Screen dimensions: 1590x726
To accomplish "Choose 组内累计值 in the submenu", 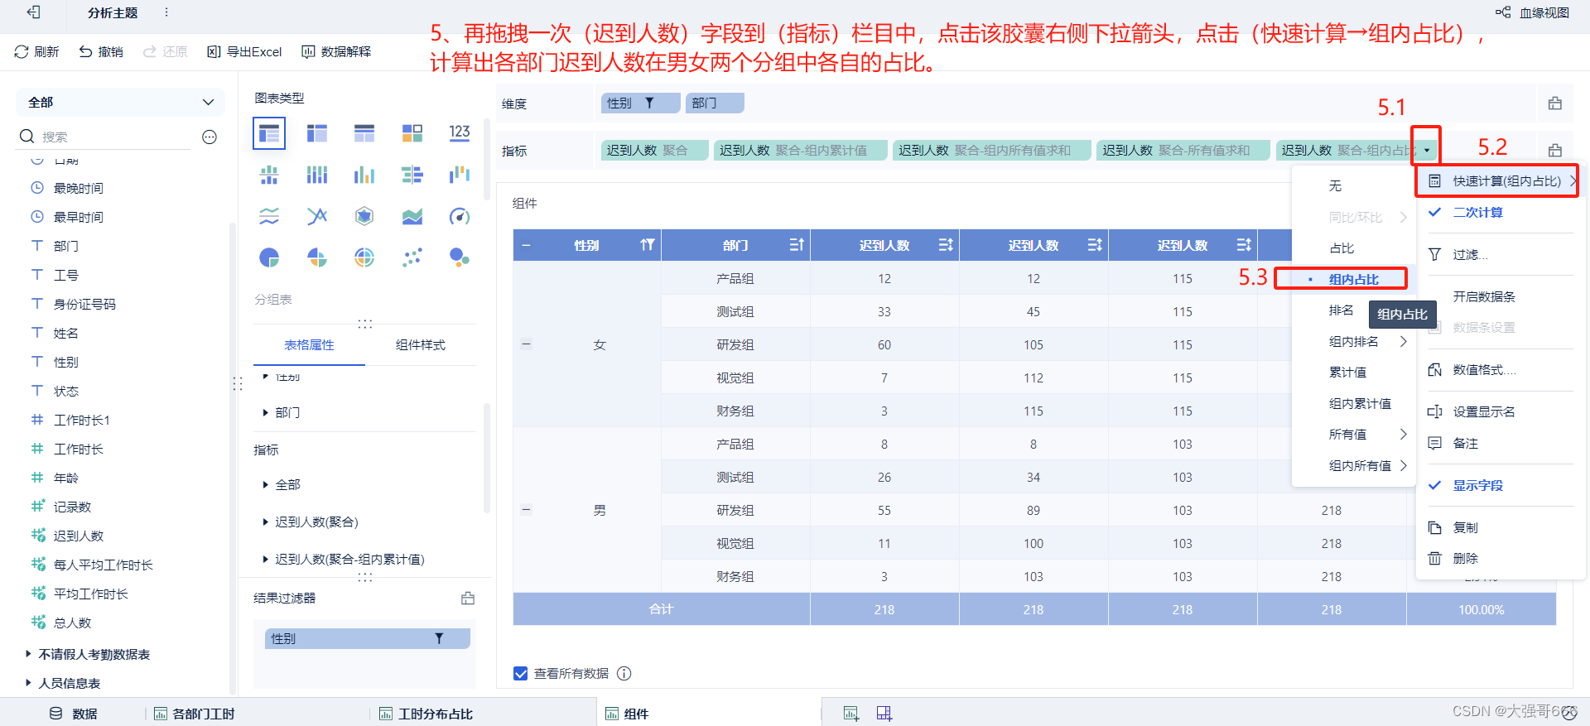I will click(1360, 403).
